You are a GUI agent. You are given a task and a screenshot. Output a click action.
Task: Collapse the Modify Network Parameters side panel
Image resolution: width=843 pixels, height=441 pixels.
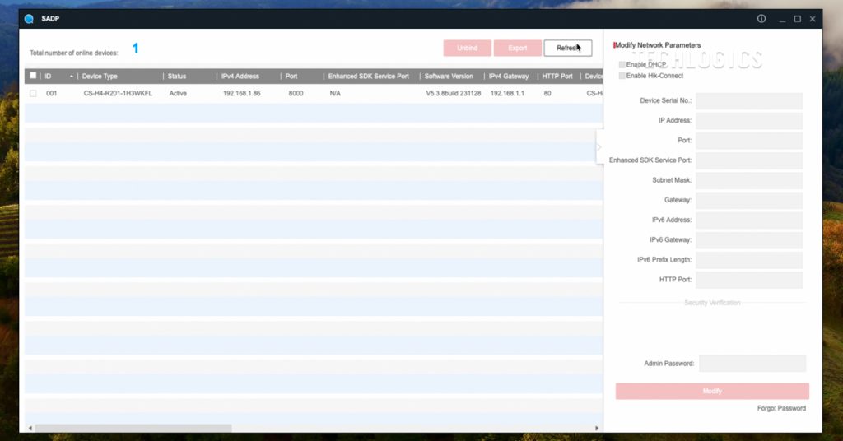pyautogui.click(x=599, y=146)
